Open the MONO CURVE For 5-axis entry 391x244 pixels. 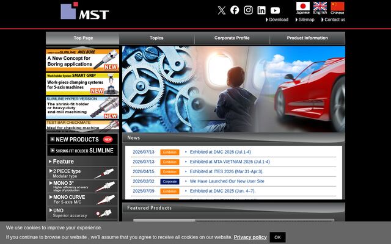point(82,199)
